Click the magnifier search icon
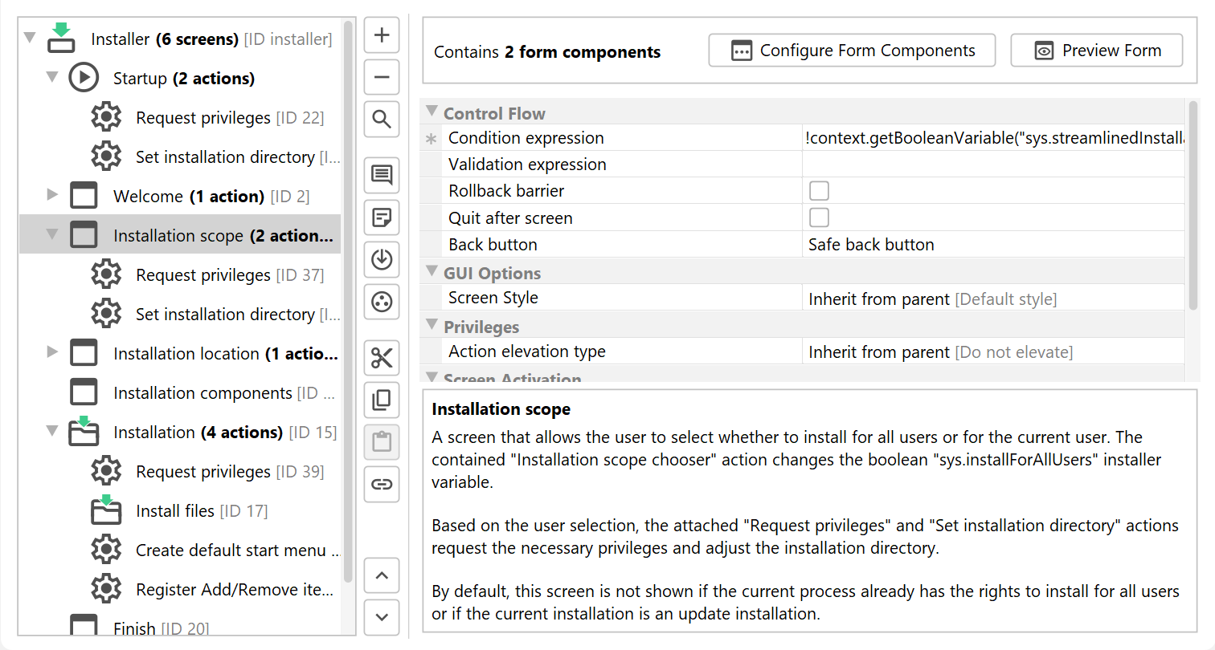 (382, 120)
